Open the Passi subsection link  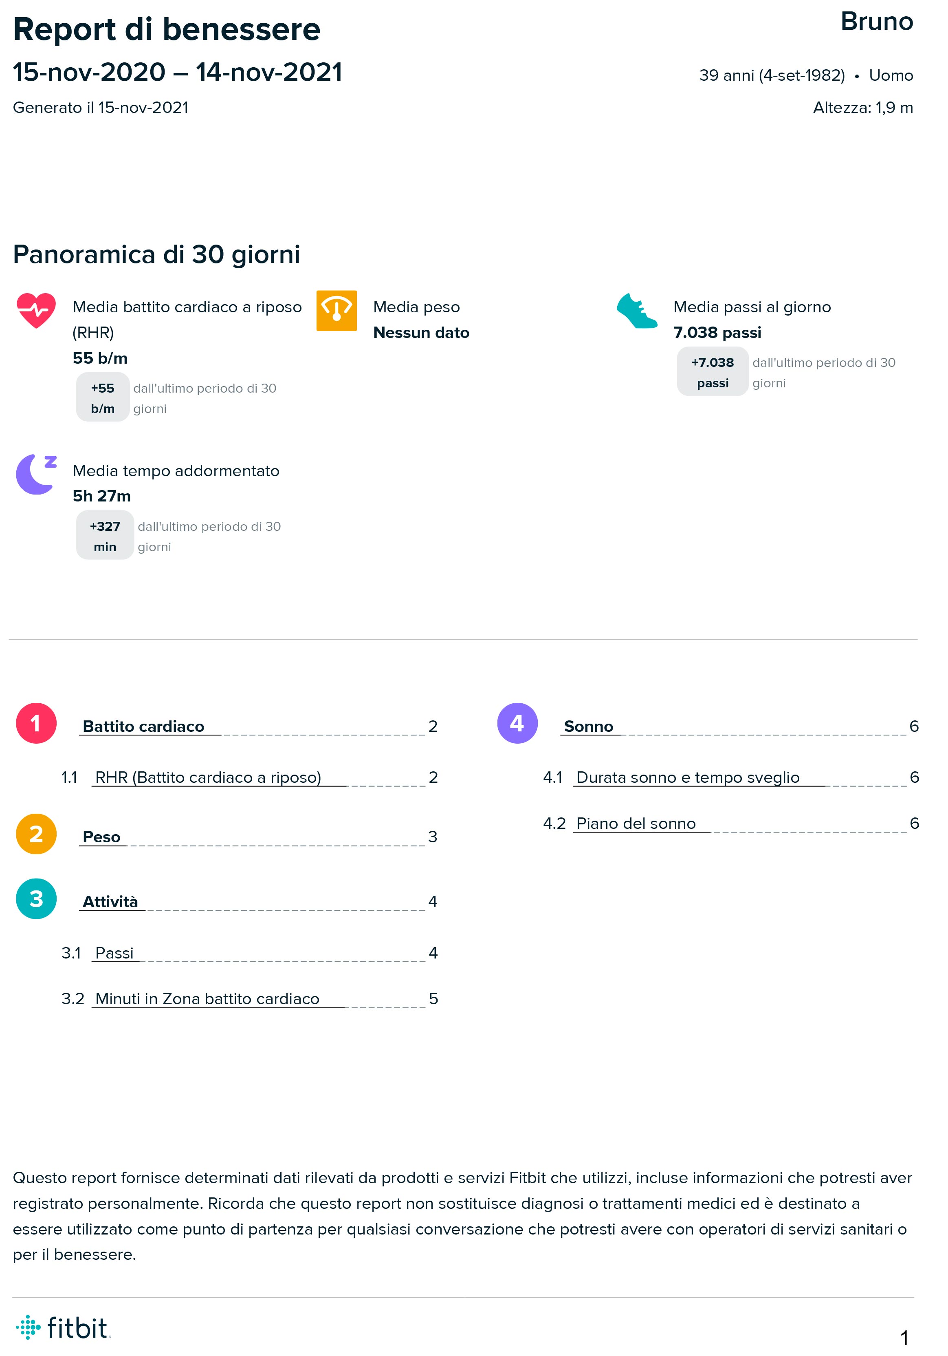tap(114, 953)
